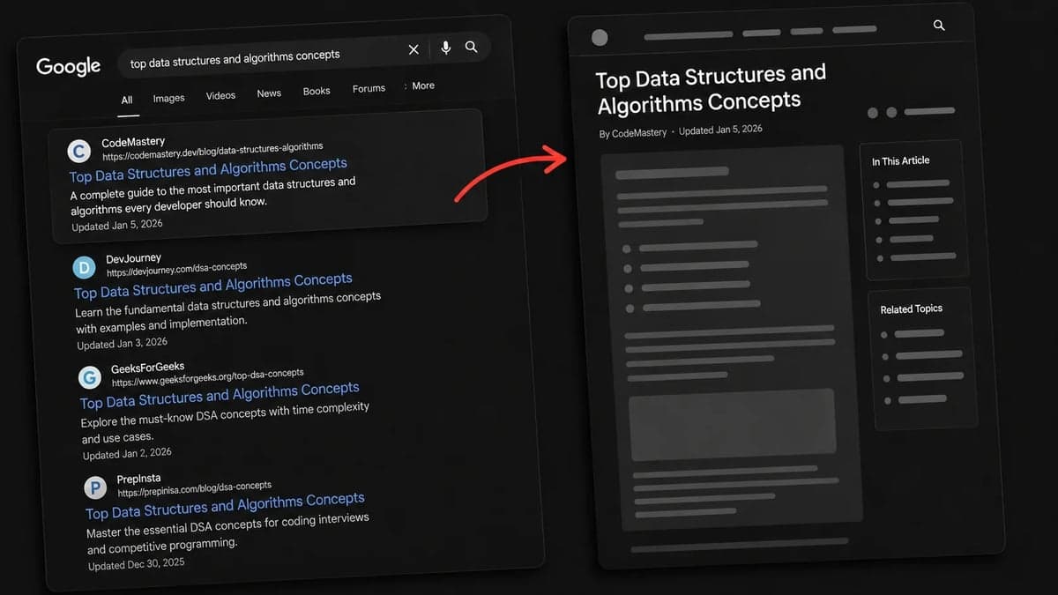Click the PrepInsta favicon icon

pyautogui.click(x=95, y=487)
